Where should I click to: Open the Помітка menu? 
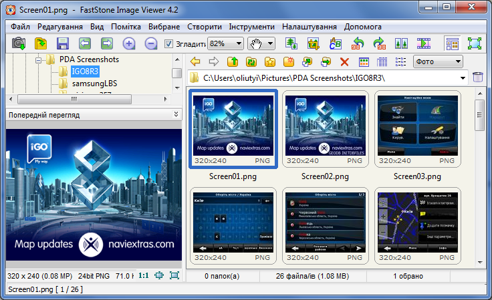tap(126, 27)
